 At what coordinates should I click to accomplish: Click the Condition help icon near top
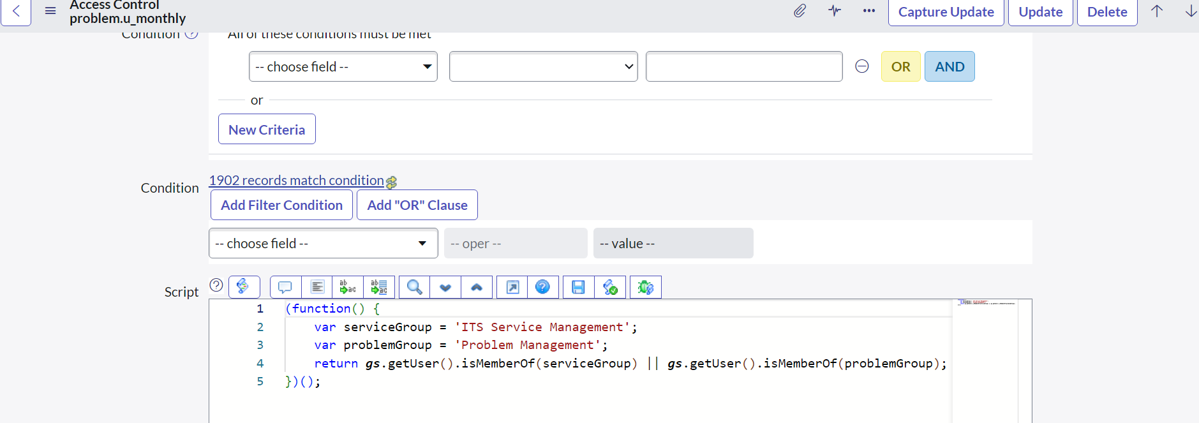point(191,34)
